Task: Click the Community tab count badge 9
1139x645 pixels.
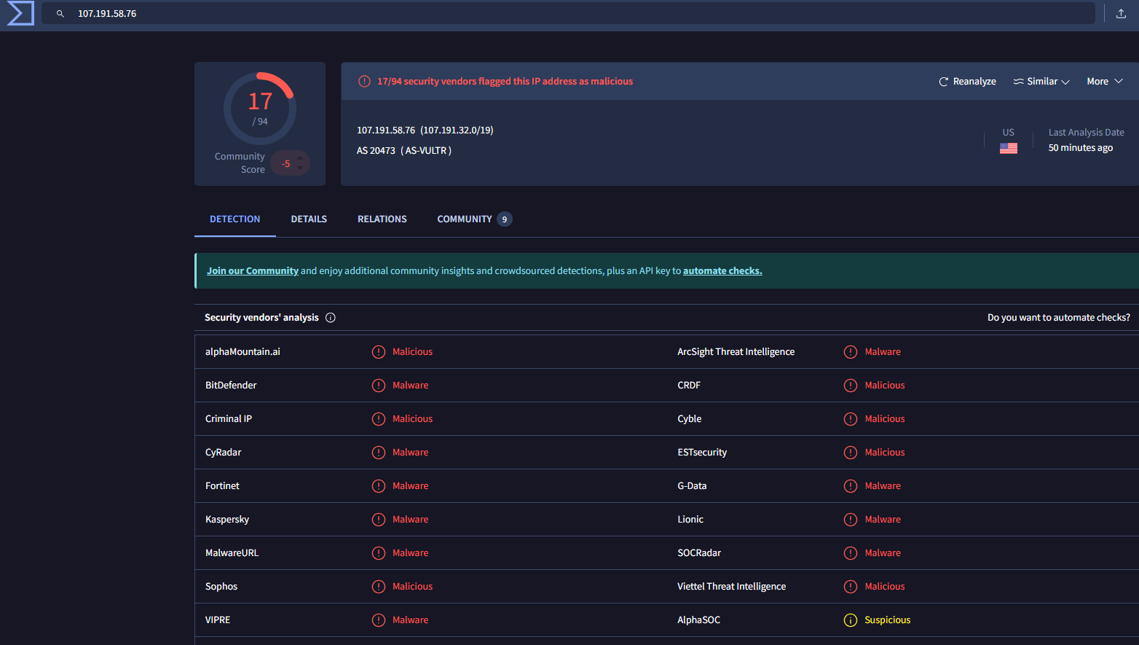Action: (x=505, y=219)
